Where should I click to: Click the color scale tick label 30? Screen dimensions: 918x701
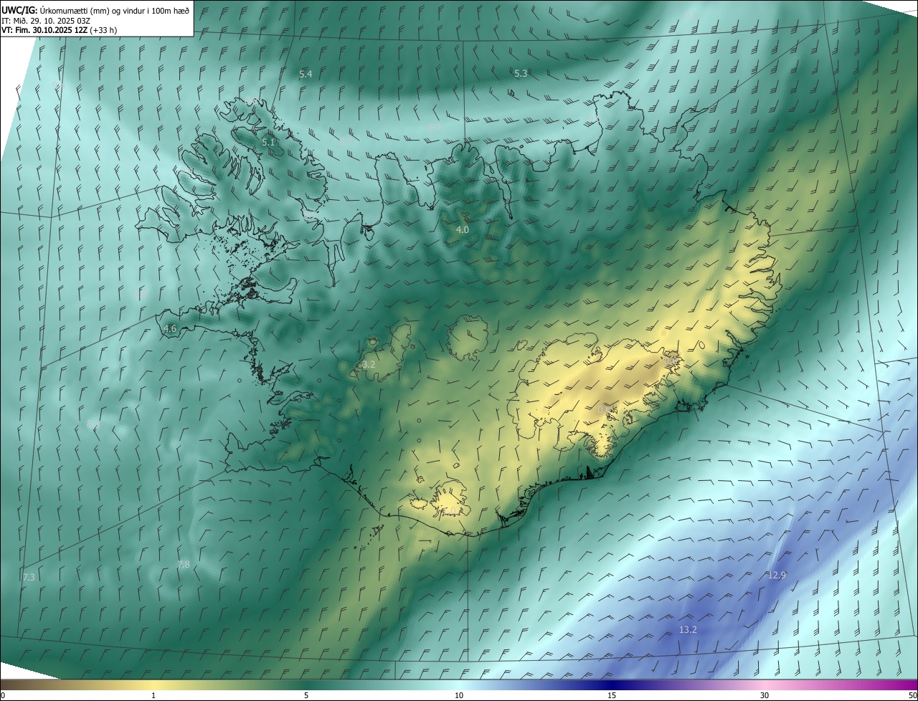click(765, 696)
